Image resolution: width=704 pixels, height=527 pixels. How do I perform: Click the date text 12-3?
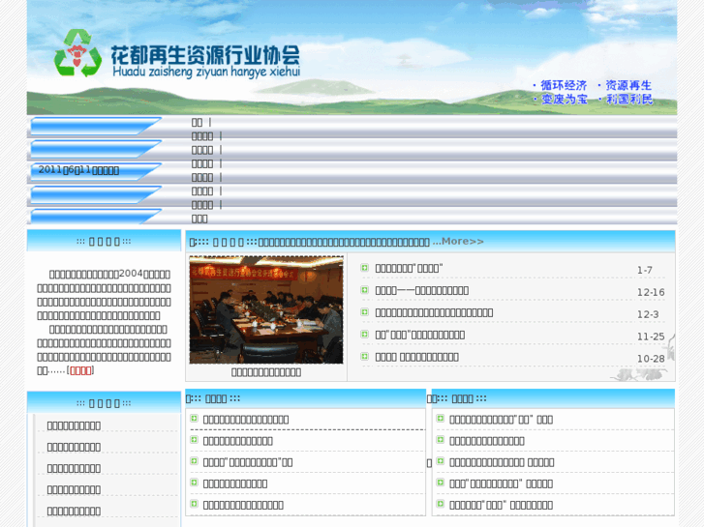pos(648,314)
